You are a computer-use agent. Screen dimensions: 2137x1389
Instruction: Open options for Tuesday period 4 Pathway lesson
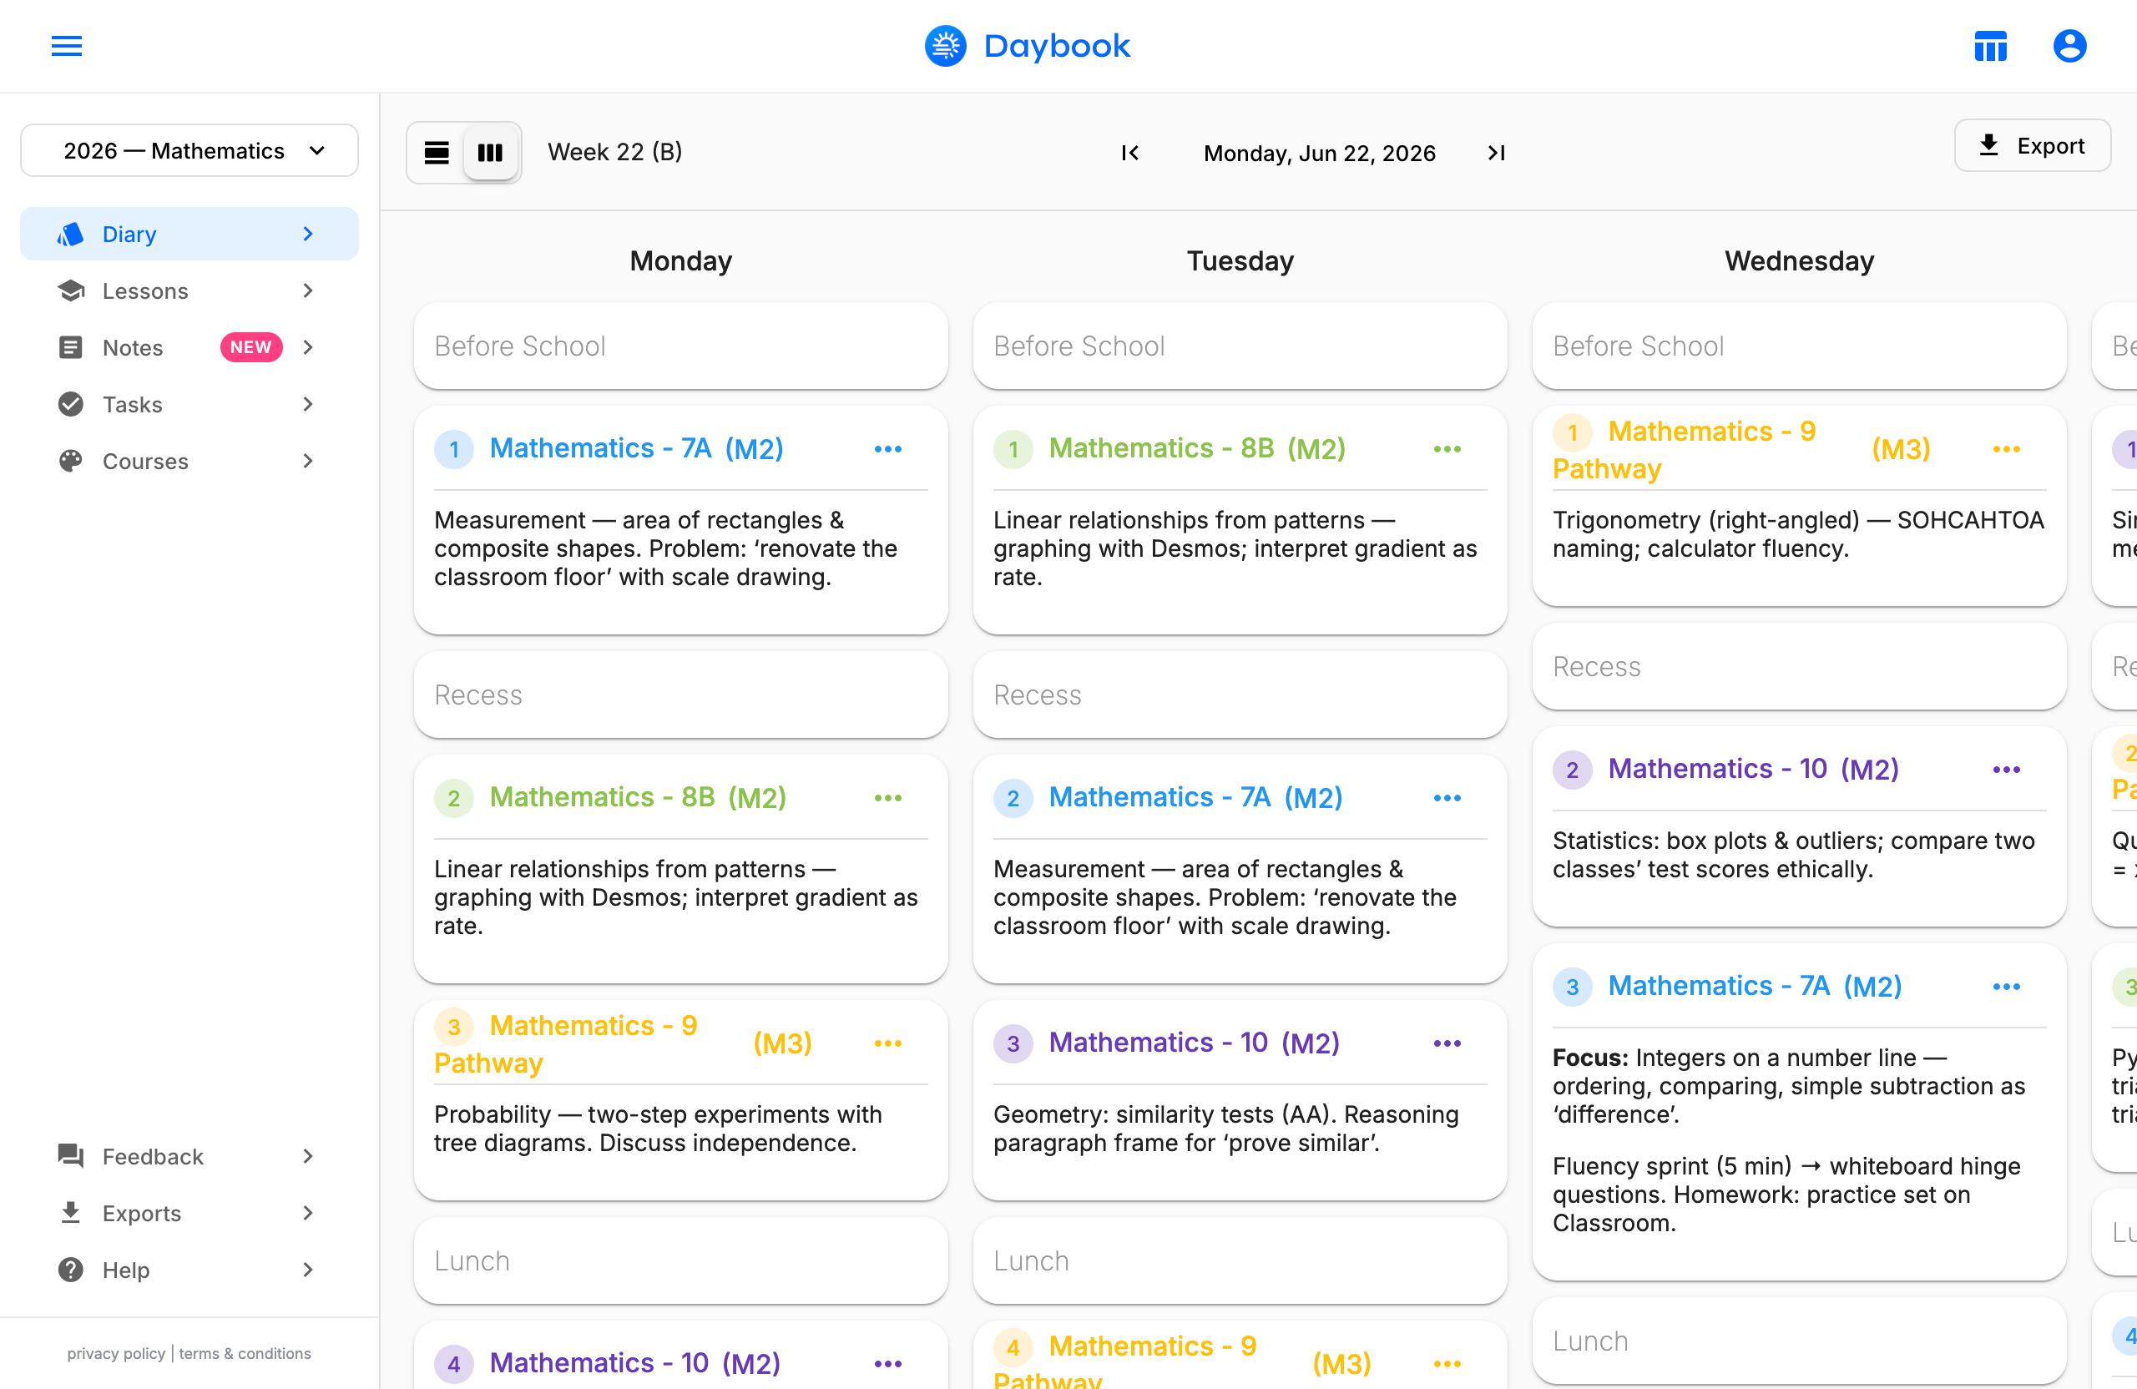click(x=1447, y=1364)
